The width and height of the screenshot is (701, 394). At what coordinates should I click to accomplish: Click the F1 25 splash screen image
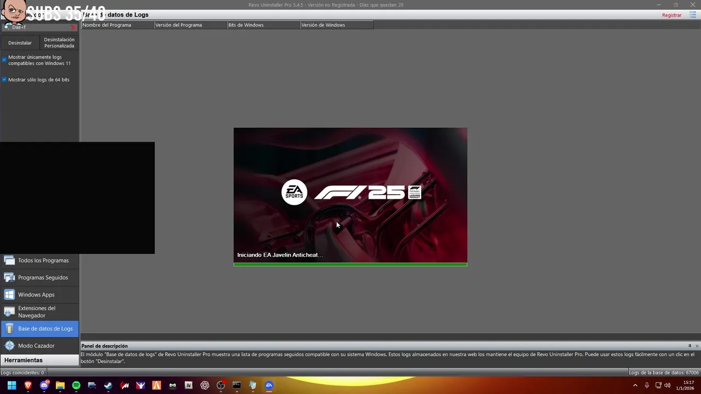point(350,195)
